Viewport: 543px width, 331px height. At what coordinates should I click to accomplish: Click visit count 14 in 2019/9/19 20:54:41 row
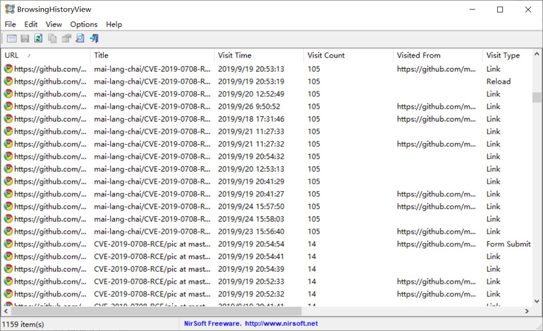click(x=312, y=256)
